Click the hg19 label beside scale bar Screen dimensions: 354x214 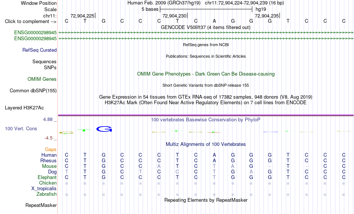pos(261,9)
